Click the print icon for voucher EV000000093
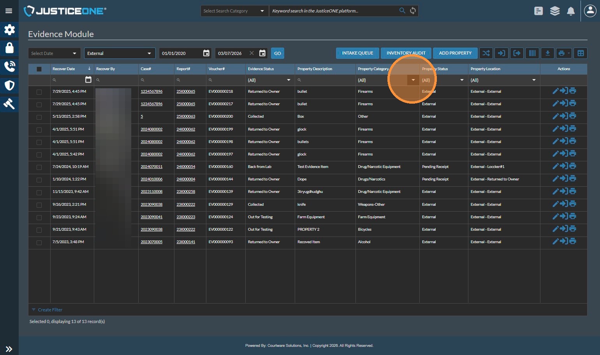The image size is (600, 355). tap(573, 242)
